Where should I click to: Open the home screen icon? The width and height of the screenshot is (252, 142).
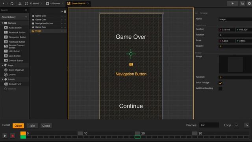(12, 4)
